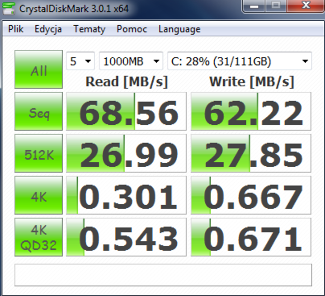Click the 4K QD32 write result 0.671
This screenshot has height=296, width=325.
point(251,237)
